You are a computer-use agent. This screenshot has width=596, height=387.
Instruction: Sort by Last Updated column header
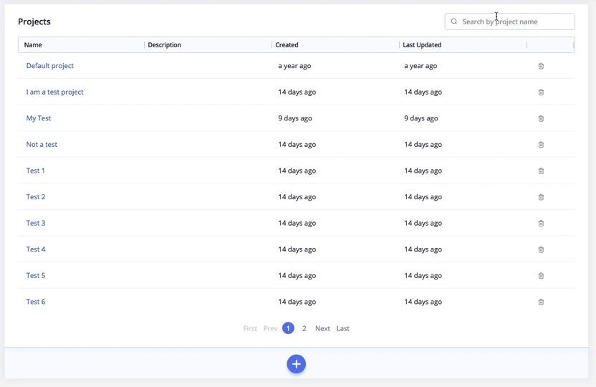422,45
